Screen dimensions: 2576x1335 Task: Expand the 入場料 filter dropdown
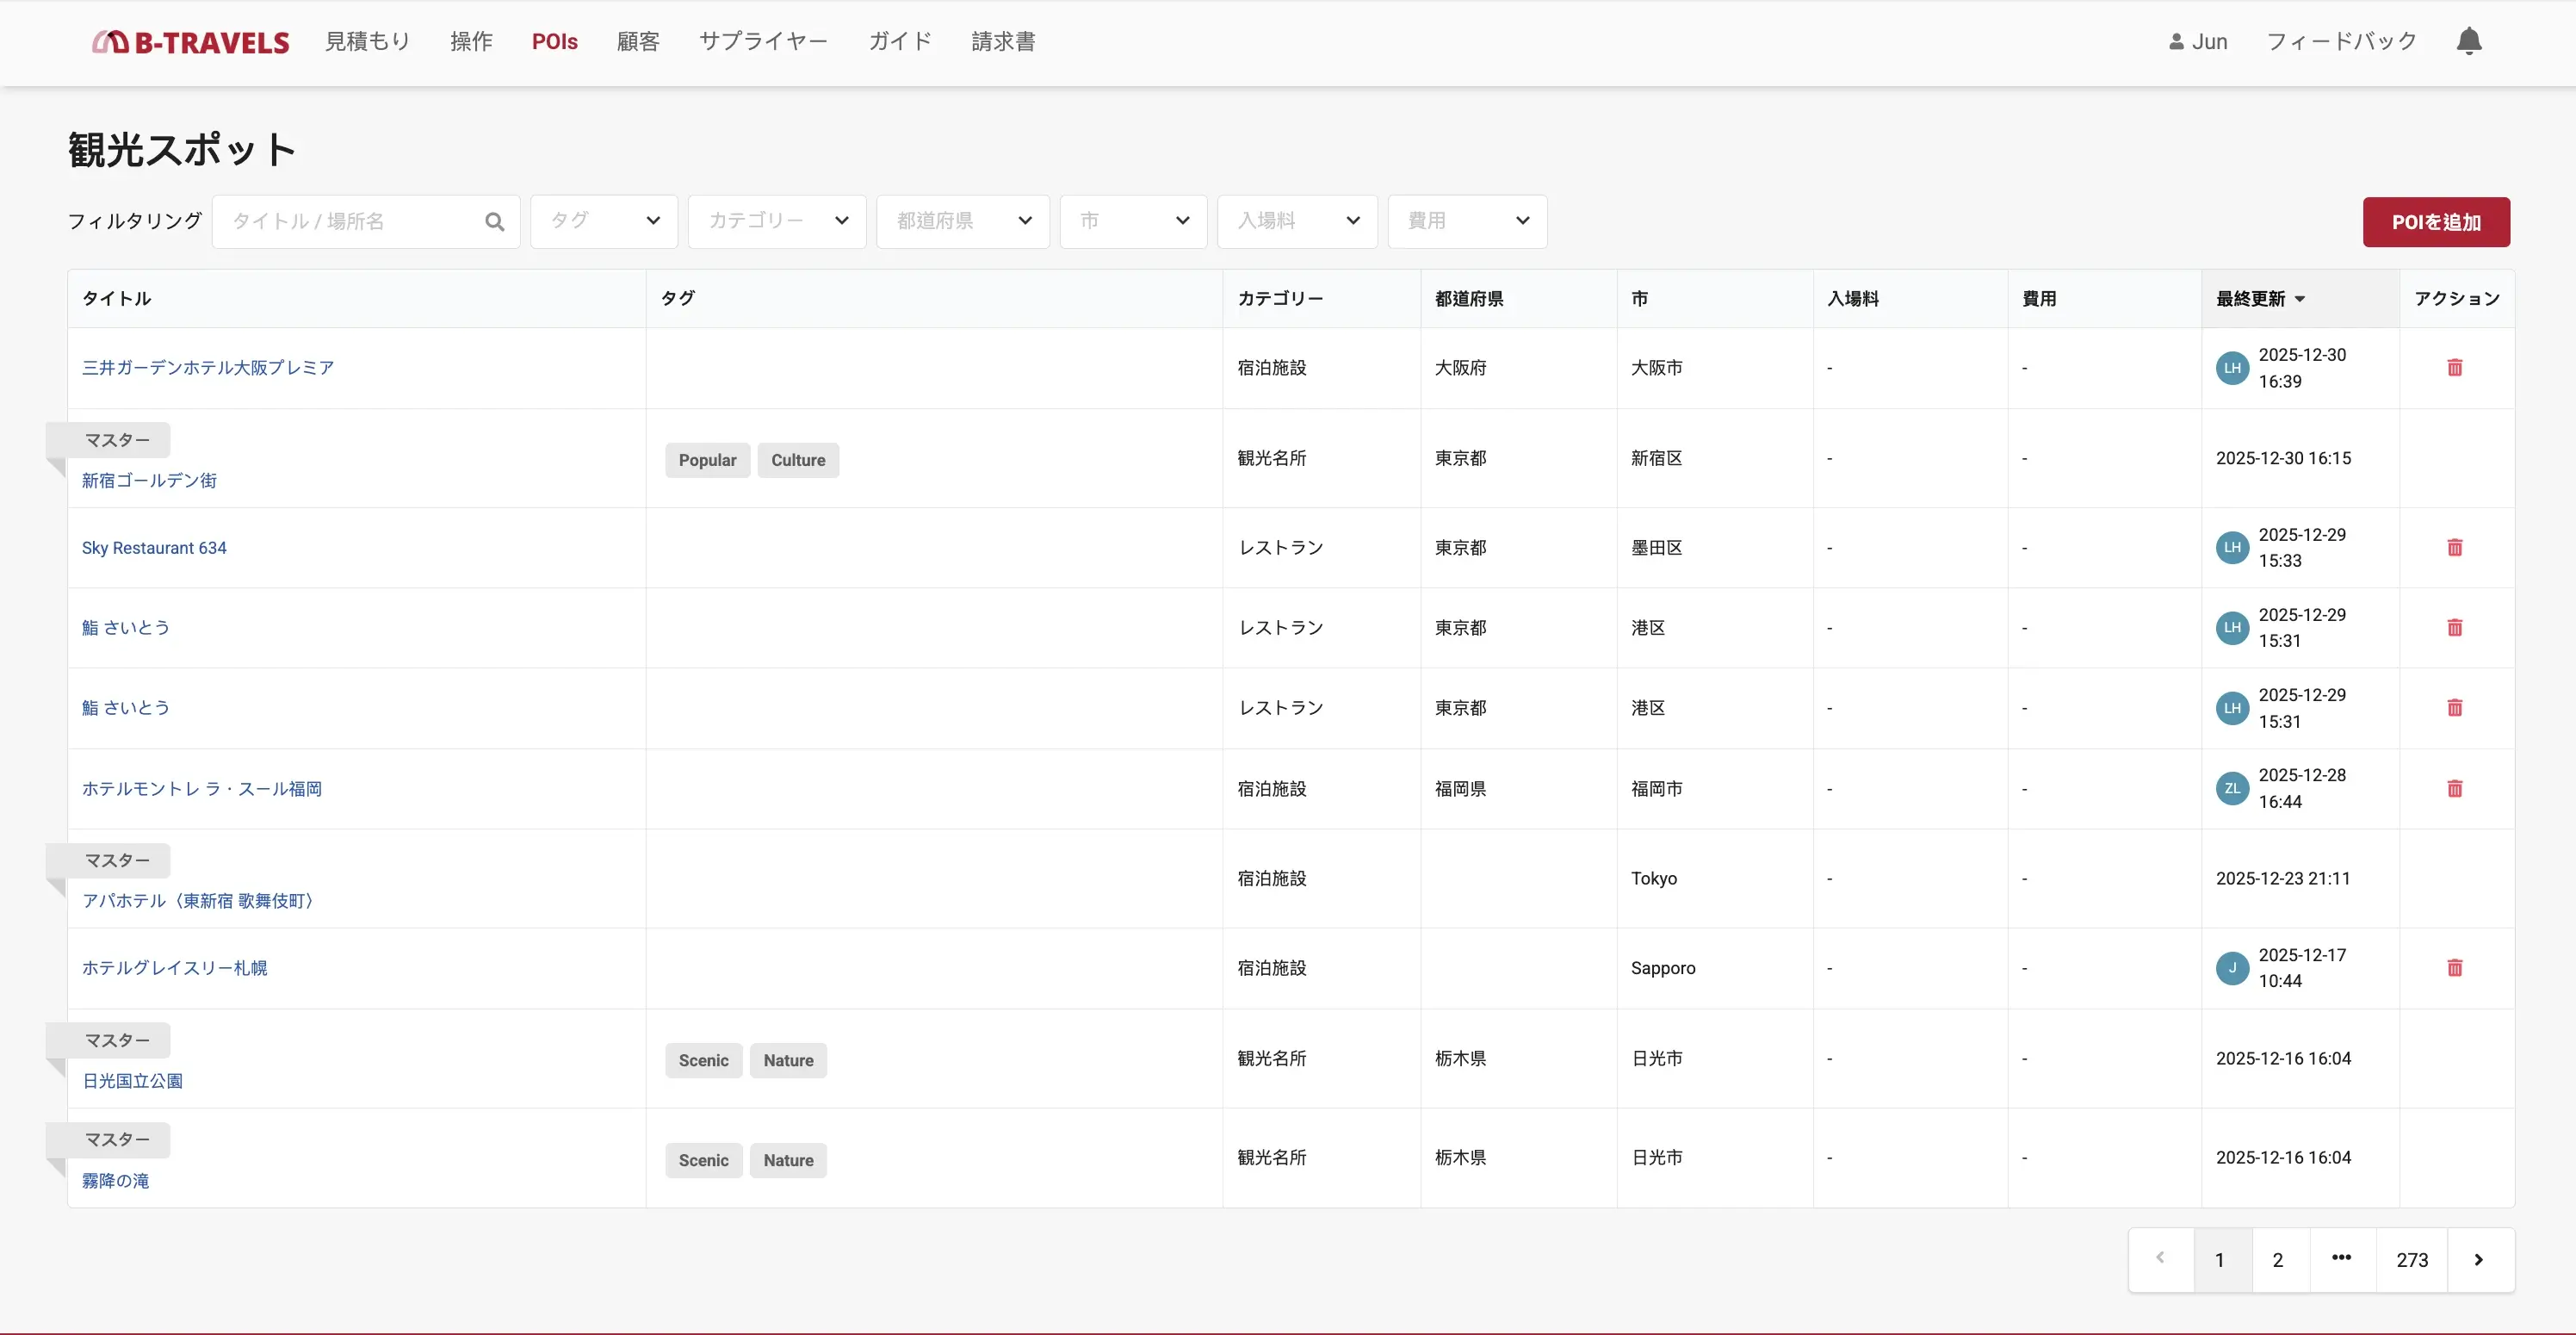(x=1298, y=221)
